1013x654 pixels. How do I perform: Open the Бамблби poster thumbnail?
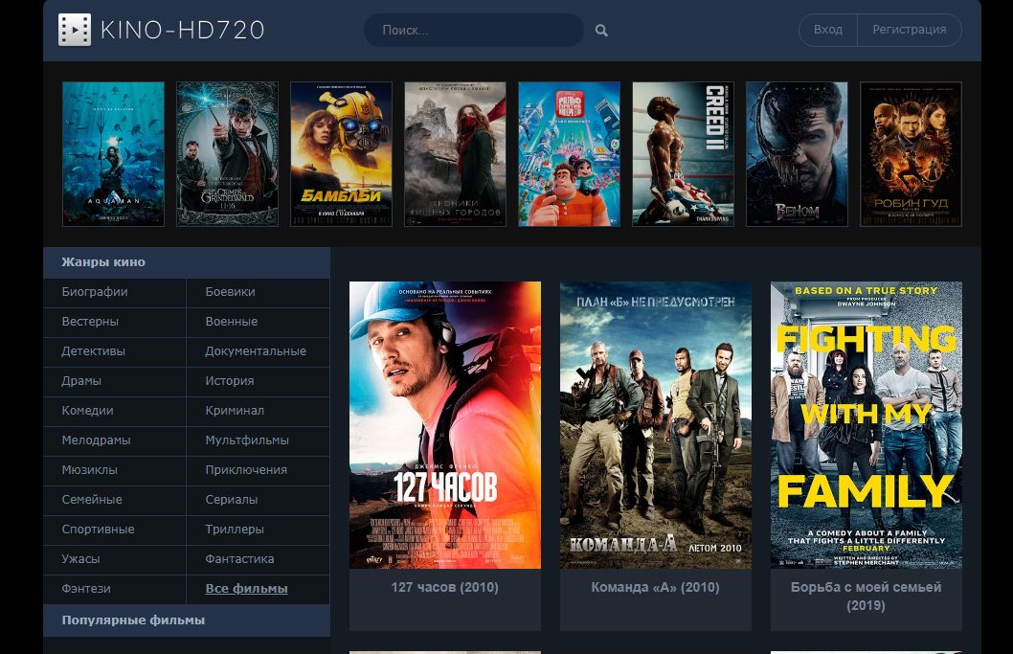coord(341,154)
